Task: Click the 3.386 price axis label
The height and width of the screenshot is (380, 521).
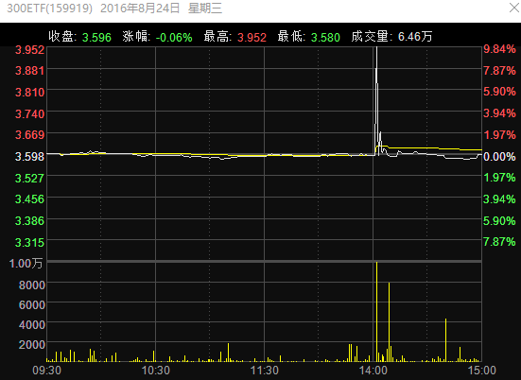Action: pos(29,221)
